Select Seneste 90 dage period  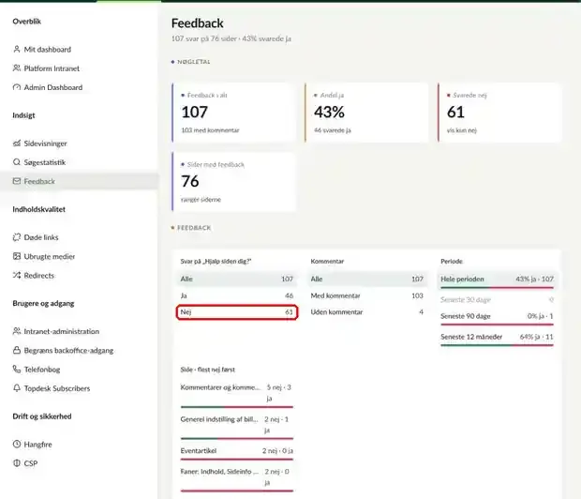coord(497,317)
